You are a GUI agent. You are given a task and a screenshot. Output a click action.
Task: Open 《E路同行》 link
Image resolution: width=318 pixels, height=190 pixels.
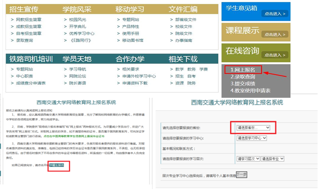coord(80,41)
